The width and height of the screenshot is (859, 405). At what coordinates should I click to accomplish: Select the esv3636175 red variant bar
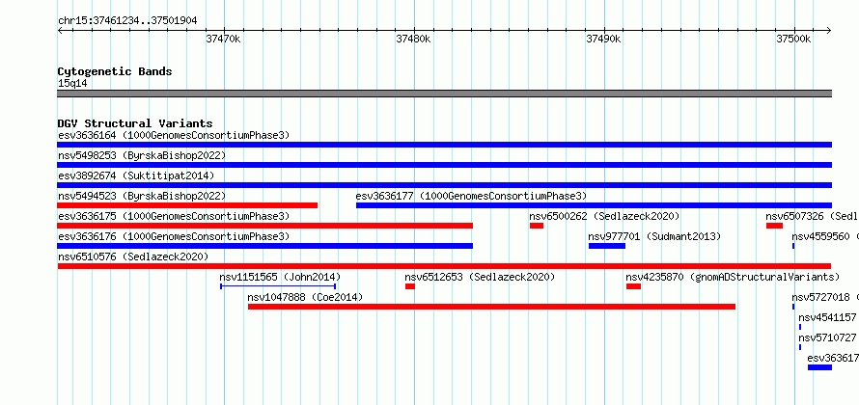tap(265, 226)
